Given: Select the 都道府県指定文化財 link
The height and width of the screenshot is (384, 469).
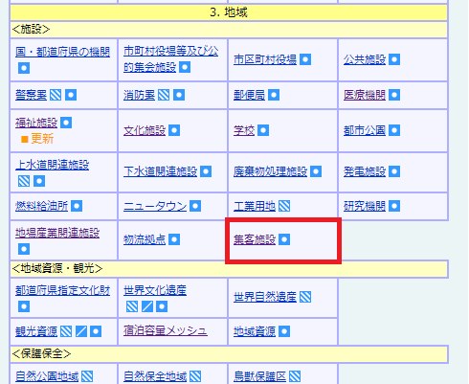Looking at the screenshot, I should click(62, 290).
